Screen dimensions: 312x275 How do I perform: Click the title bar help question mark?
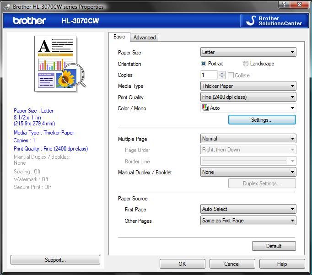(285, 5)
